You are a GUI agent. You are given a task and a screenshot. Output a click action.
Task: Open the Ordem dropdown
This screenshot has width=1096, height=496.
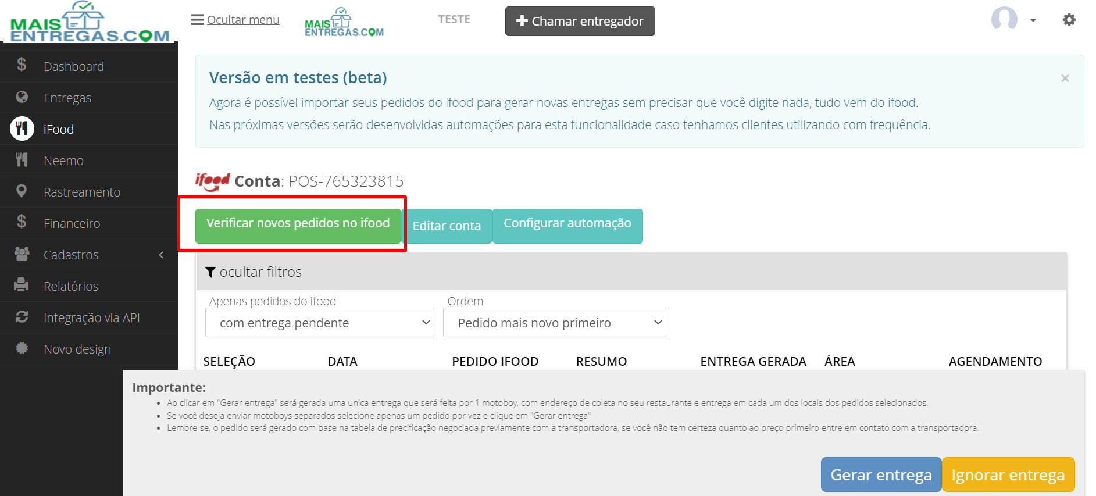pos(554,323)
